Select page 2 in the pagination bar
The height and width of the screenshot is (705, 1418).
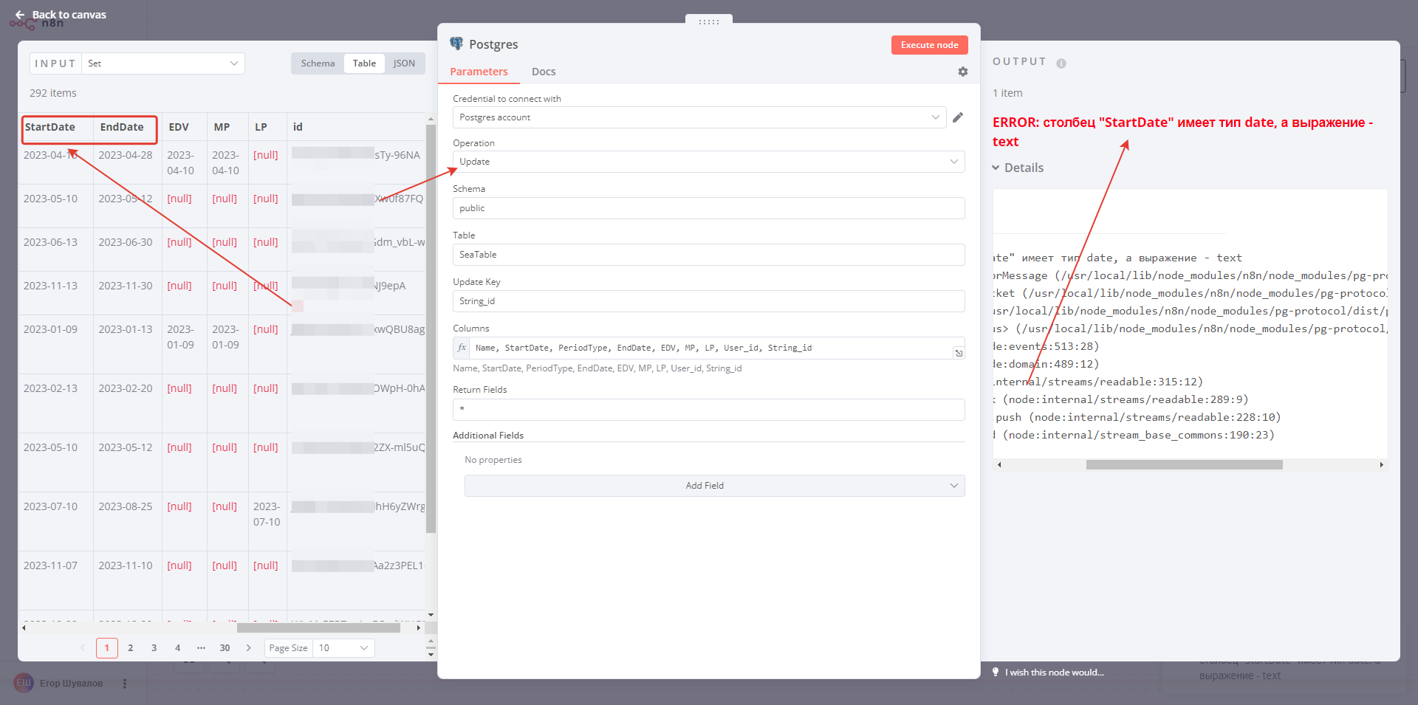point(130,647)
